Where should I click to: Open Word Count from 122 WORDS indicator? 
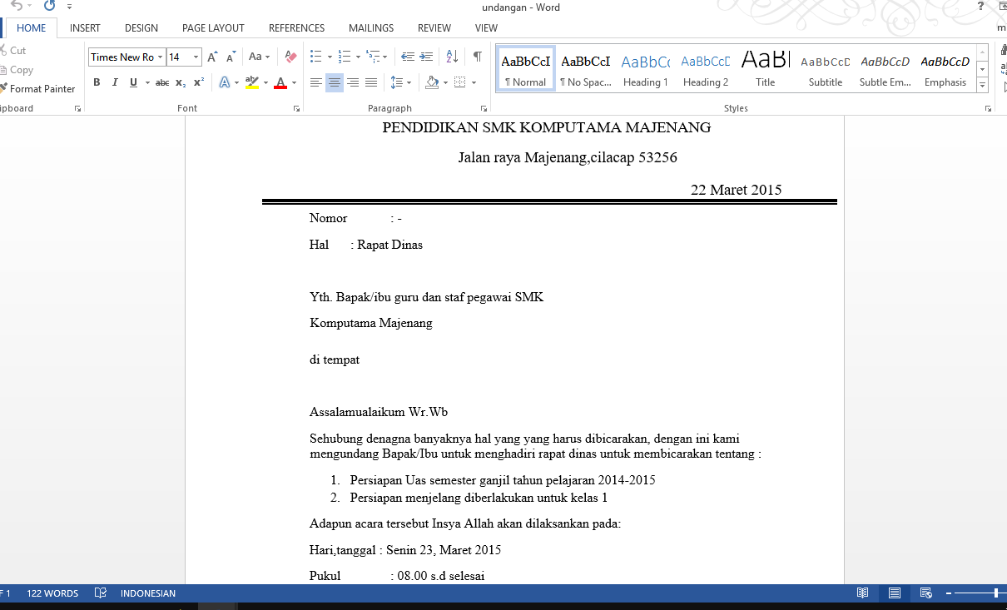coord(52,593)
